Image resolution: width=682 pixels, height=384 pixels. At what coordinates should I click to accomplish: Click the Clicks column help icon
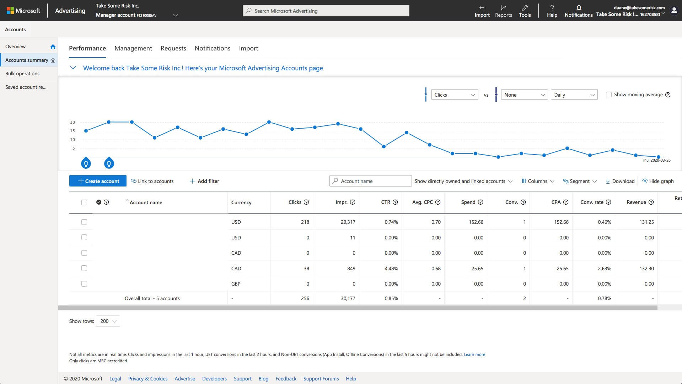[306, 202]
